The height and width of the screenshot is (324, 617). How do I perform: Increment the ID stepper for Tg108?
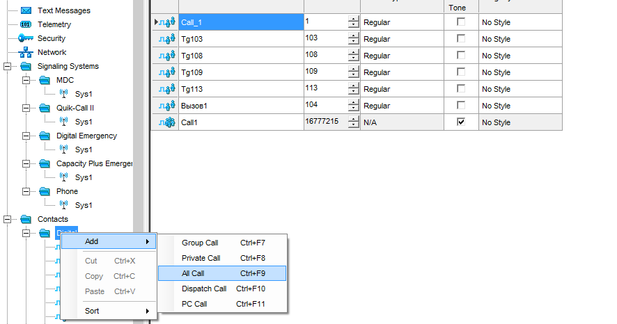(353, 52)
